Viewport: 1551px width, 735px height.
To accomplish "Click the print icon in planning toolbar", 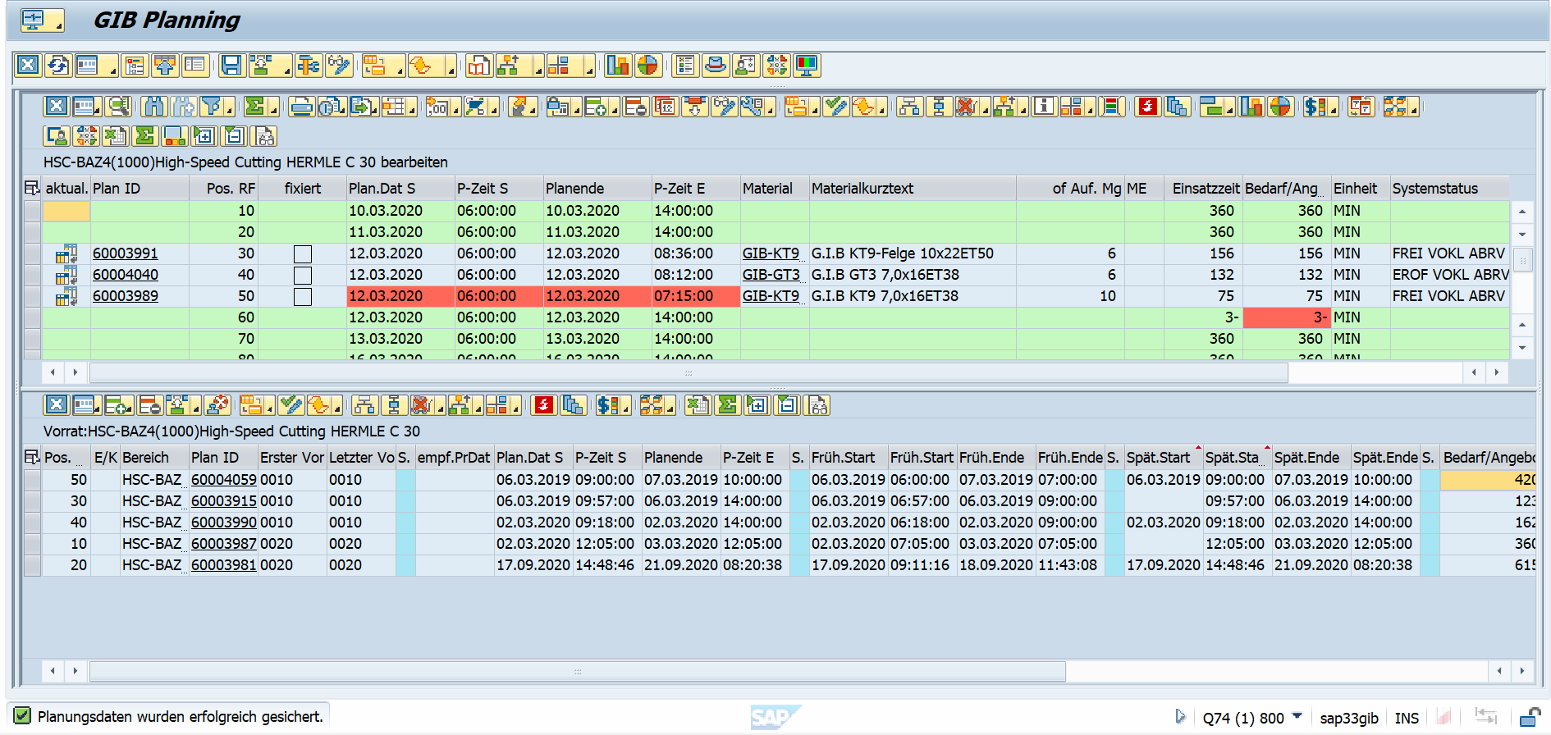I will 301,107.
